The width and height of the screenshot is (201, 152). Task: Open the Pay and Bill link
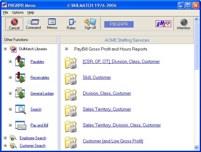pos(39,125)
